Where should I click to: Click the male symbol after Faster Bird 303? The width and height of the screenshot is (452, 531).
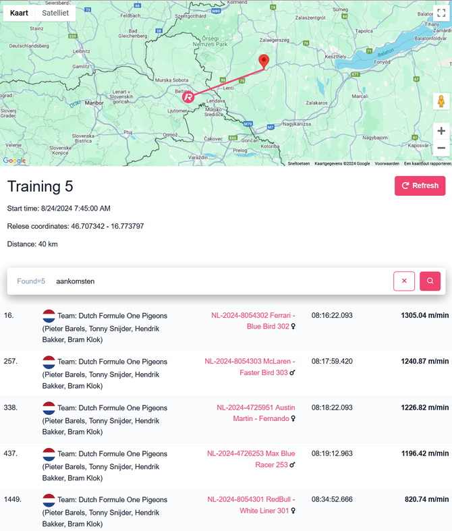coord(292,372)
